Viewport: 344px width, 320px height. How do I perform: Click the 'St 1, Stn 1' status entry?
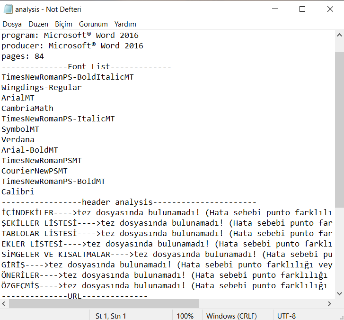(x=111, y=316)
